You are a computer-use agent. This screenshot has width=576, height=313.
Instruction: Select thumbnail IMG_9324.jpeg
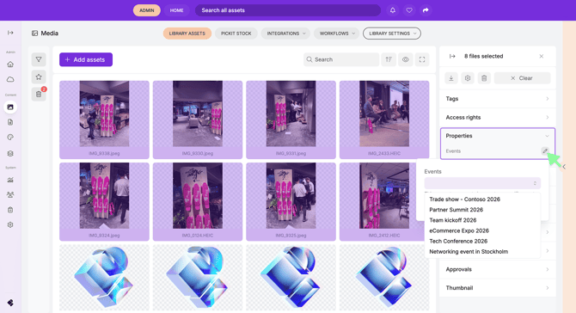coord(104,202)
